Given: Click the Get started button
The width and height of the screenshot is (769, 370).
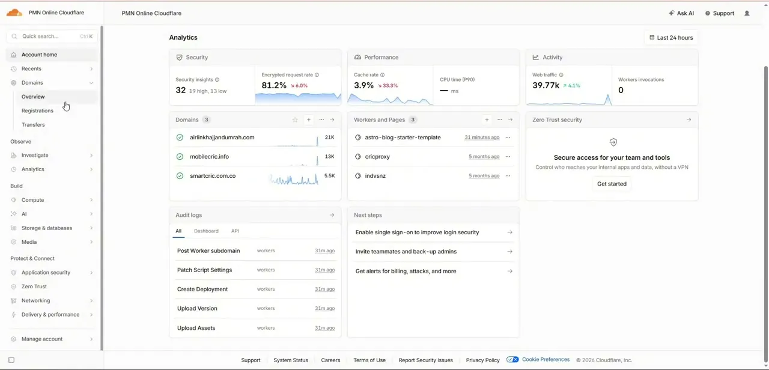Looking at the screenshot, I should tap(612, 184).
